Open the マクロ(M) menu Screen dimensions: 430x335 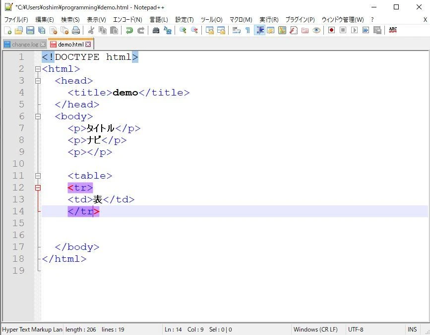(x=241, y=20)
